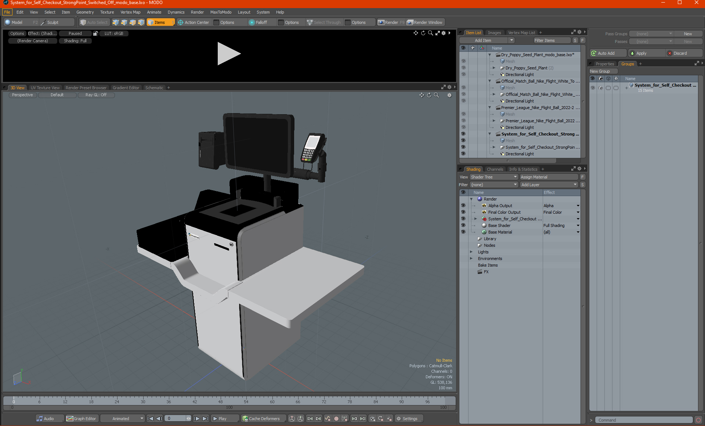Open 3D viewport gear settings
The width and height of the screenshot is (705, 426).
(449, 95)
